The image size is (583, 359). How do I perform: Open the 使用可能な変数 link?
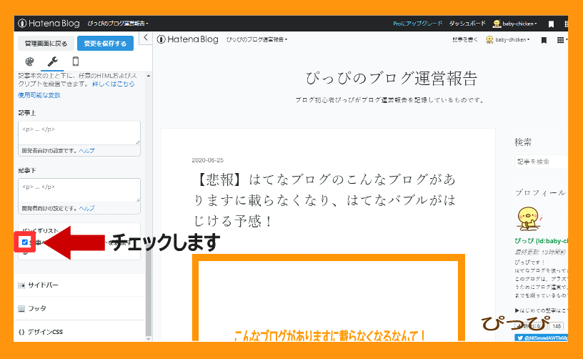tap(39, 95)
